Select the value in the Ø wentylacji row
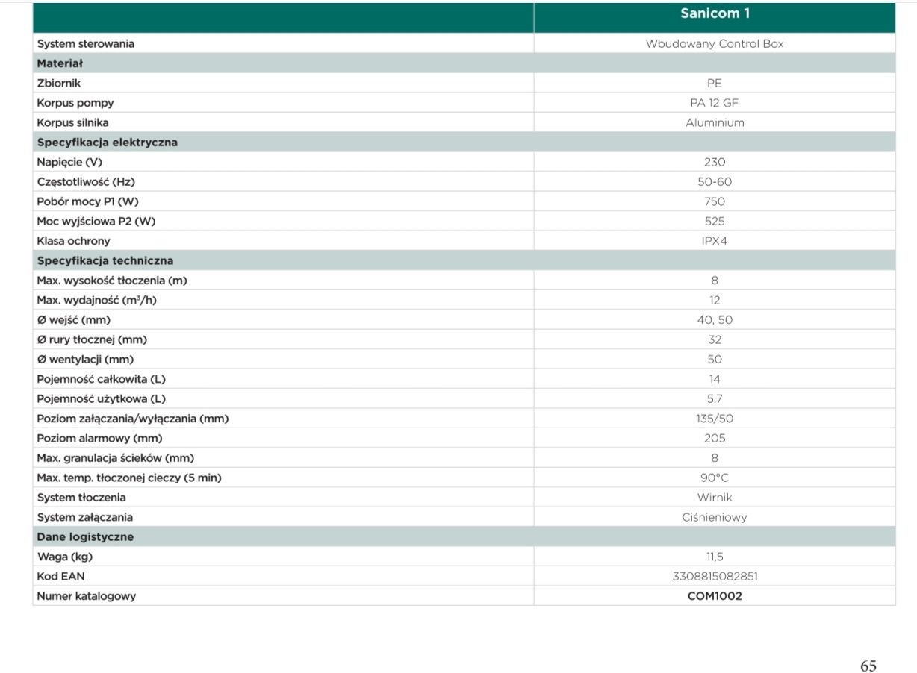Screen dimensions: 917x673 tap(715, 360)
